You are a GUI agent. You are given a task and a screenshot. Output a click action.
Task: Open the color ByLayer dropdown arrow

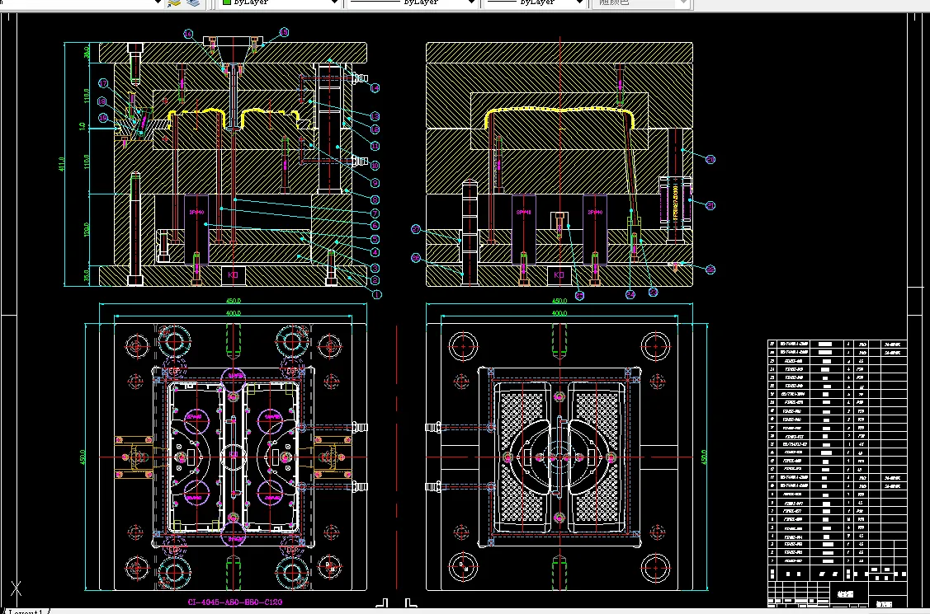point(334,2)
